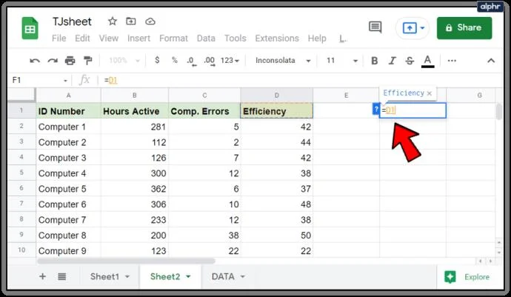Open the File menu
The width and height of the screenshot is (511, 297).
point(59,39)
